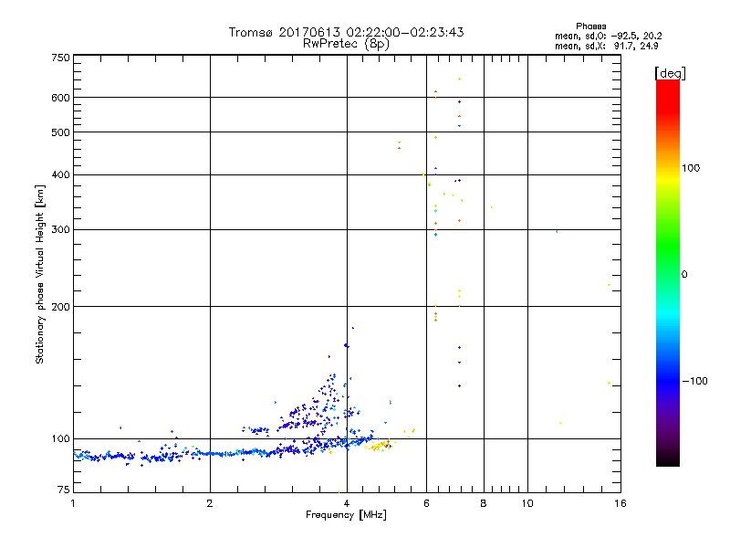Click the "mean, sd,O: -92.5, 20.2" line
730x548 pixels.
point(609,36)
